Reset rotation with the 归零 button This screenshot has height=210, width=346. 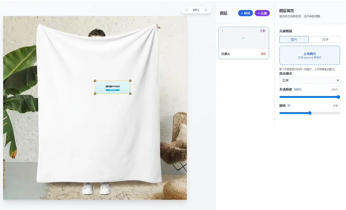[335, 106]
